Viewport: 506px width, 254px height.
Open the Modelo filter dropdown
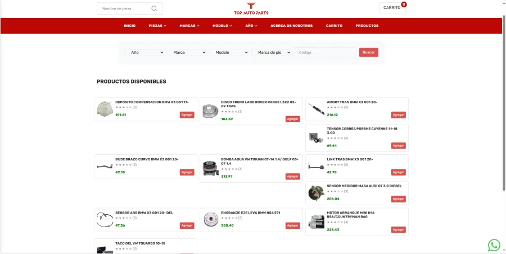point(229,53)
